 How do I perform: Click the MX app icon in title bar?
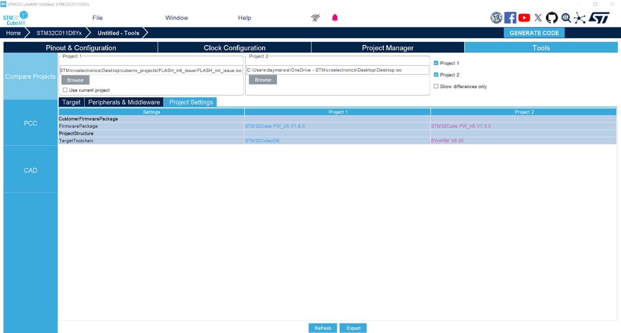click(4, 4)
